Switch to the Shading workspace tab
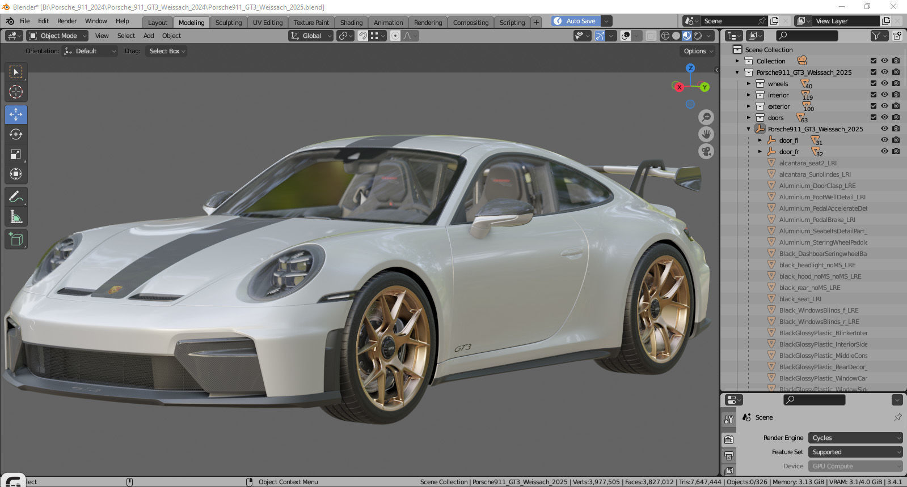The width and height of the screenshot is (907, 487). tap(351, 23)
